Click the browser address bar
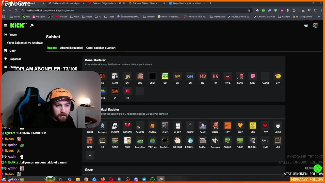Viewport: 325px width, 183px height. (x=135, y=10)
